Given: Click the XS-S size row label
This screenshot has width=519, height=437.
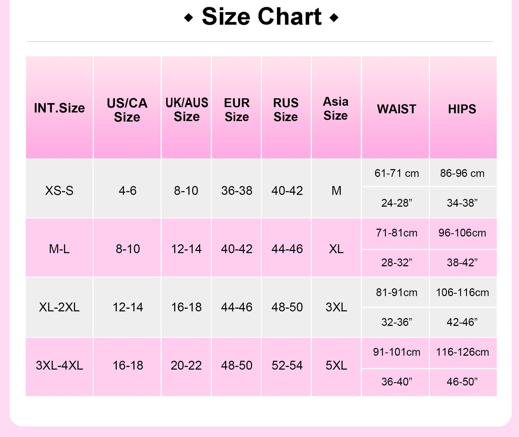Looking at the screenshot, I should (59, 190).
